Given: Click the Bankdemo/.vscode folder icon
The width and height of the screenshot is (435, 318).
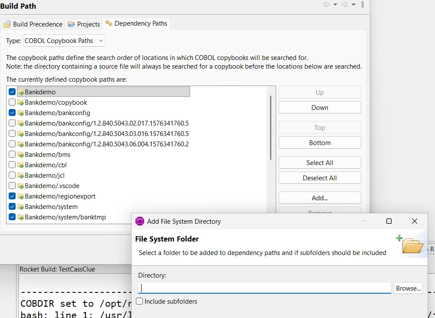Looking at the screenshot, I should click(20, 186).
